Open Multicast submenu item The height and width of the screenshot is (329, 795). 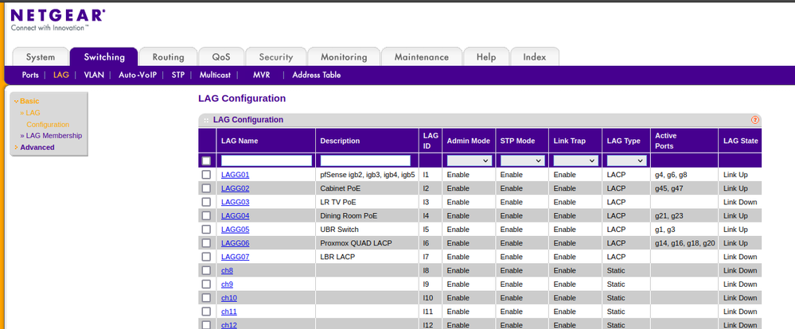215,75
